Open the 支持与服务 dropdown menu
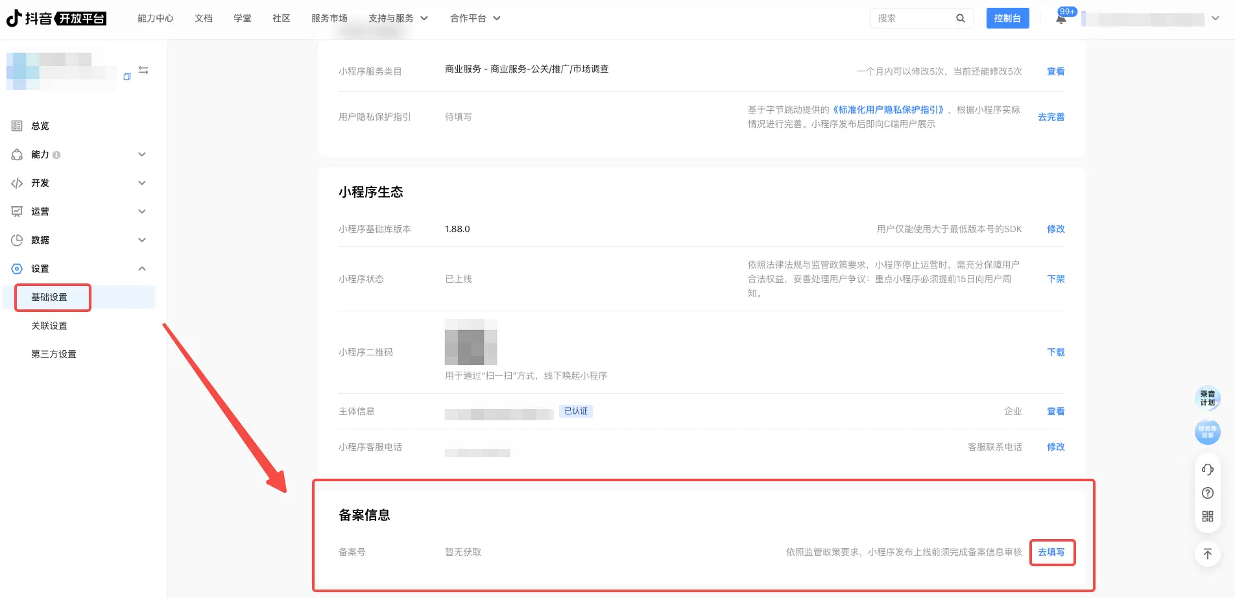The height and width of the screenshot is (598, 1235). (398, 18)
